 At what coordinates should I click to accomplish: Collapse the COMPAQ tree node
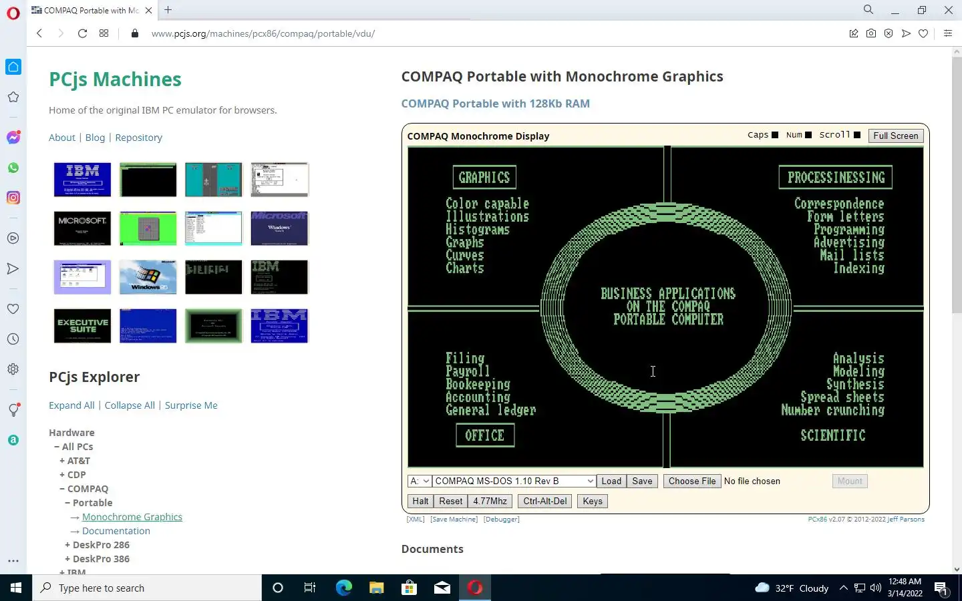(x=62, y=489)
